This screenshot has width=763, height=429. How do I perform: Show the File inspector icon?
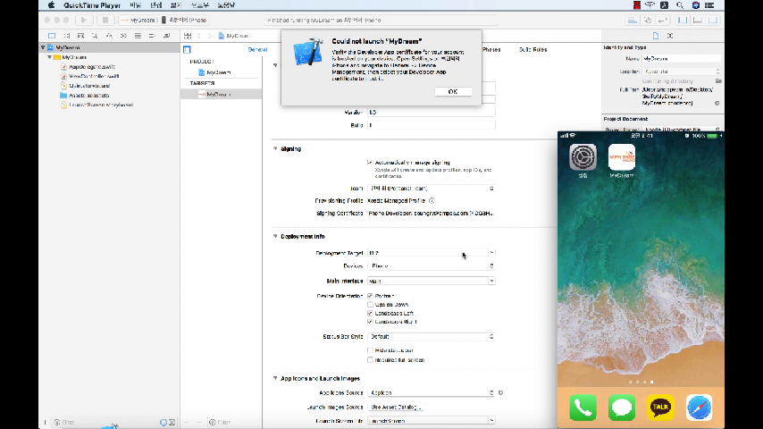point(656,36)
